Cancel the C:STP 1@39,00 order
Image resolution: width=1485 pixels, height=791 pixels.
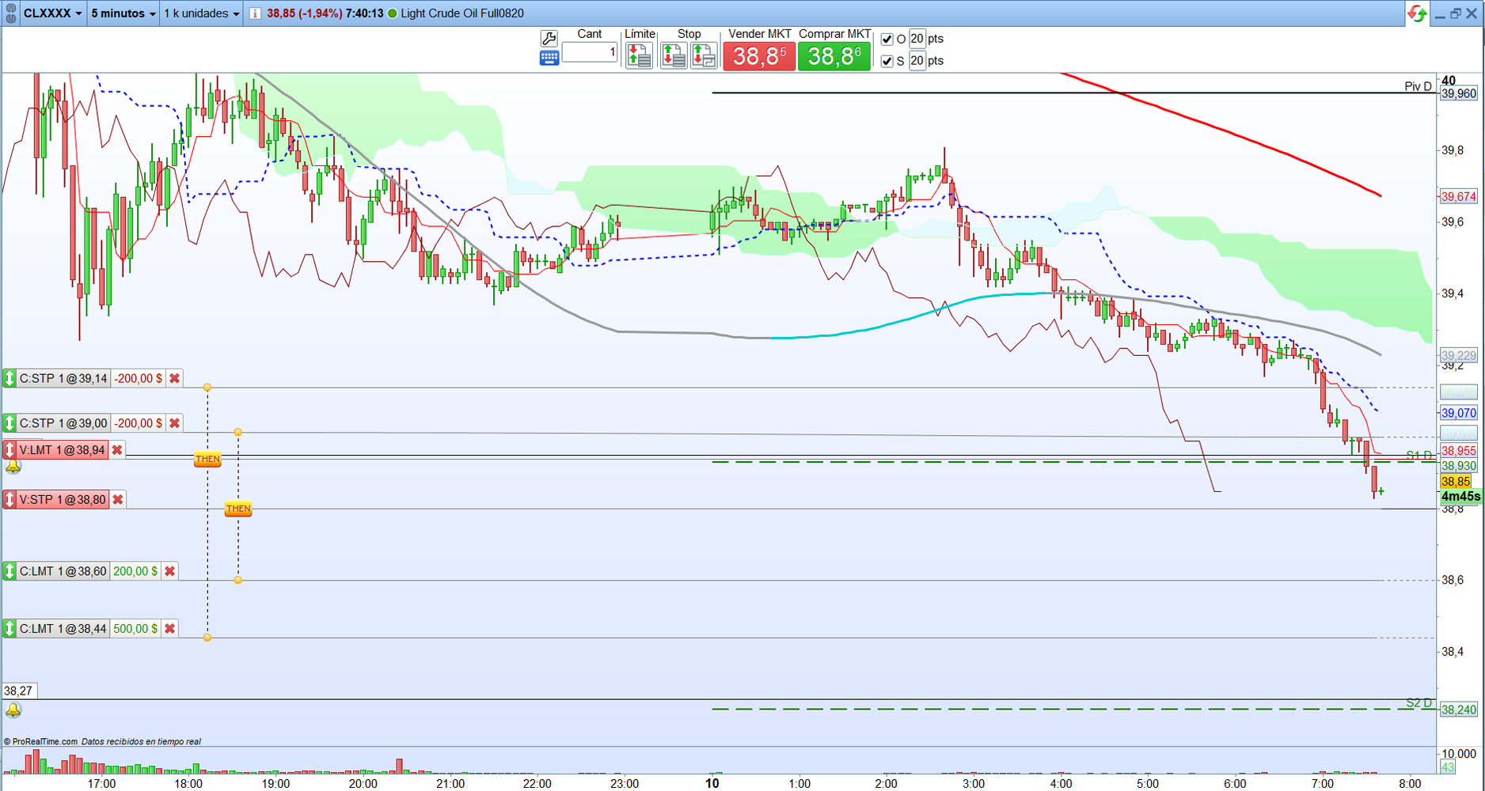click(175, 423)
